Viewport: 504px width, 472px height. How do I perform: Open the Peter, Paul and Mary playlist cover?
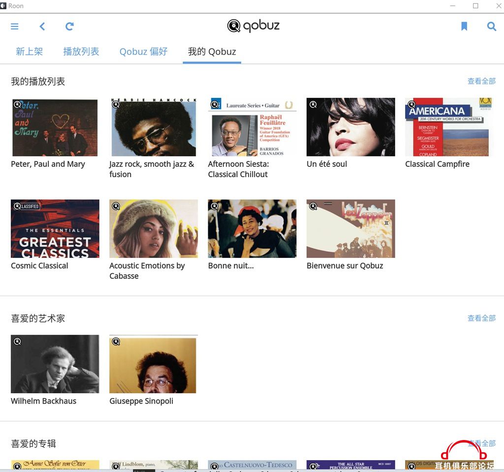[55, 127]
